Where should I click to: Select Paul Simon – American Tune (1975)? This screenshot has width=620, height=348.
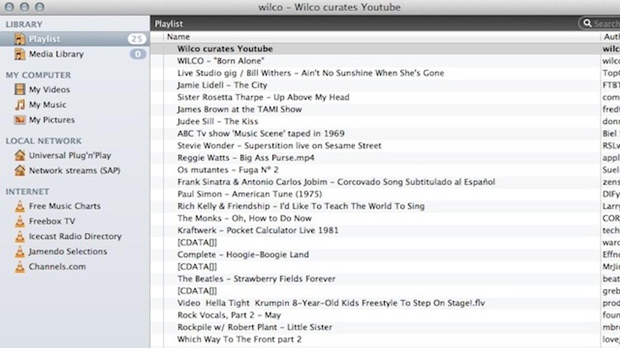click(250, 194)
